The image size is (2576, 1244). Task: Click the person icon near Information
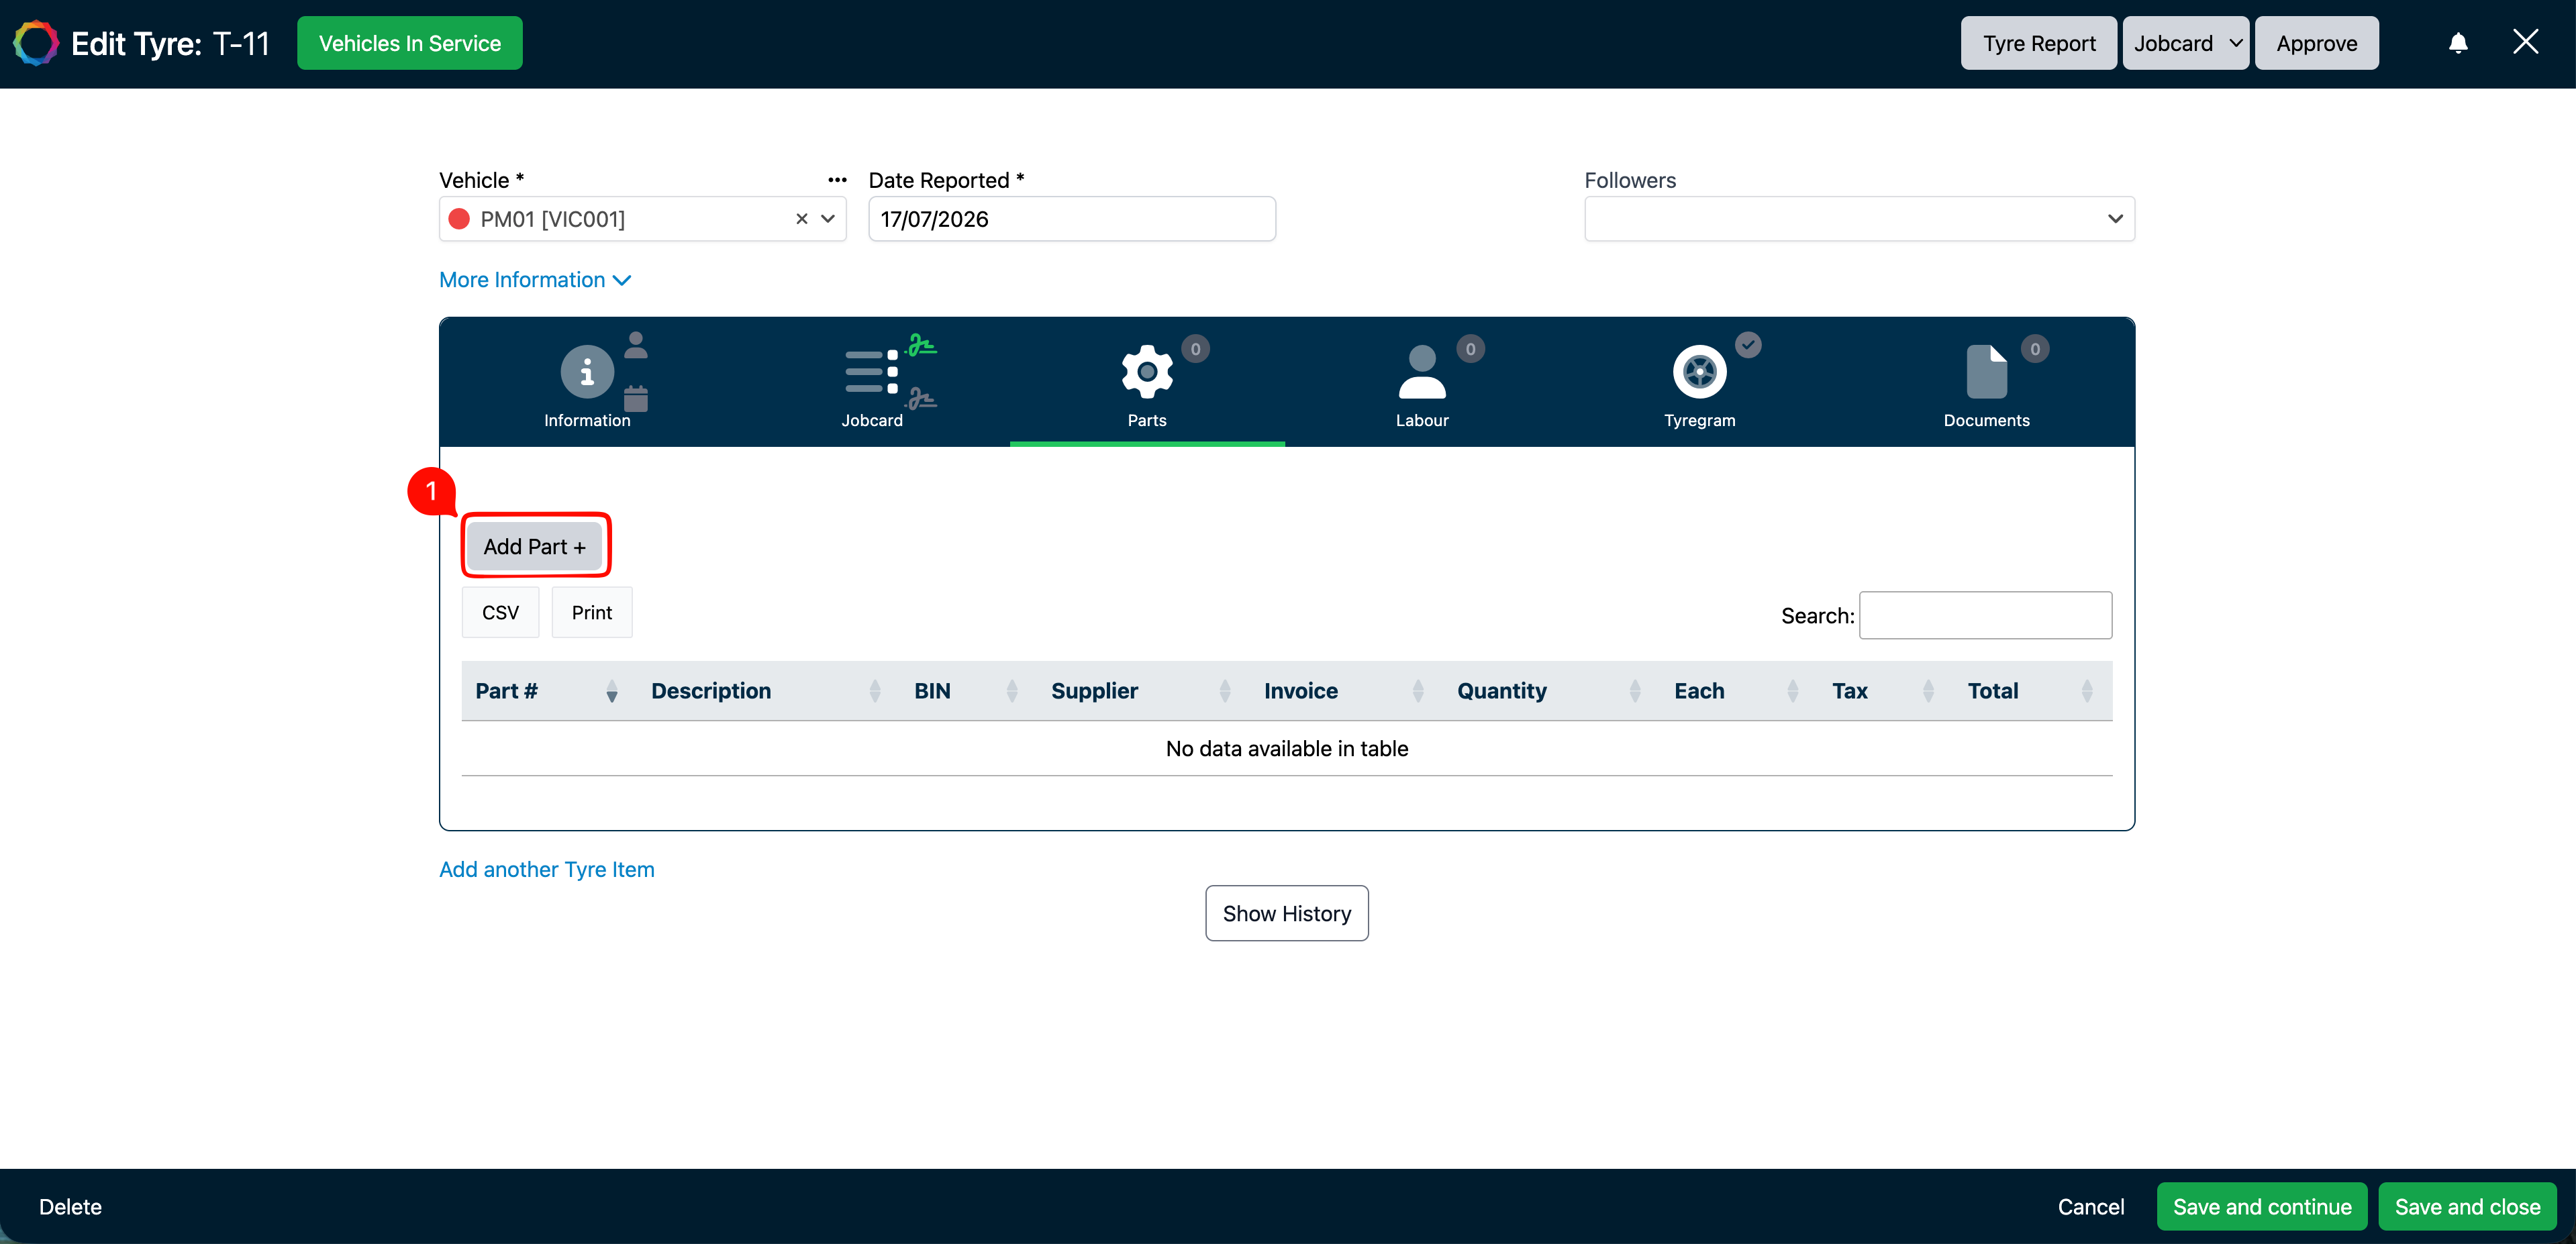[636, 345]
